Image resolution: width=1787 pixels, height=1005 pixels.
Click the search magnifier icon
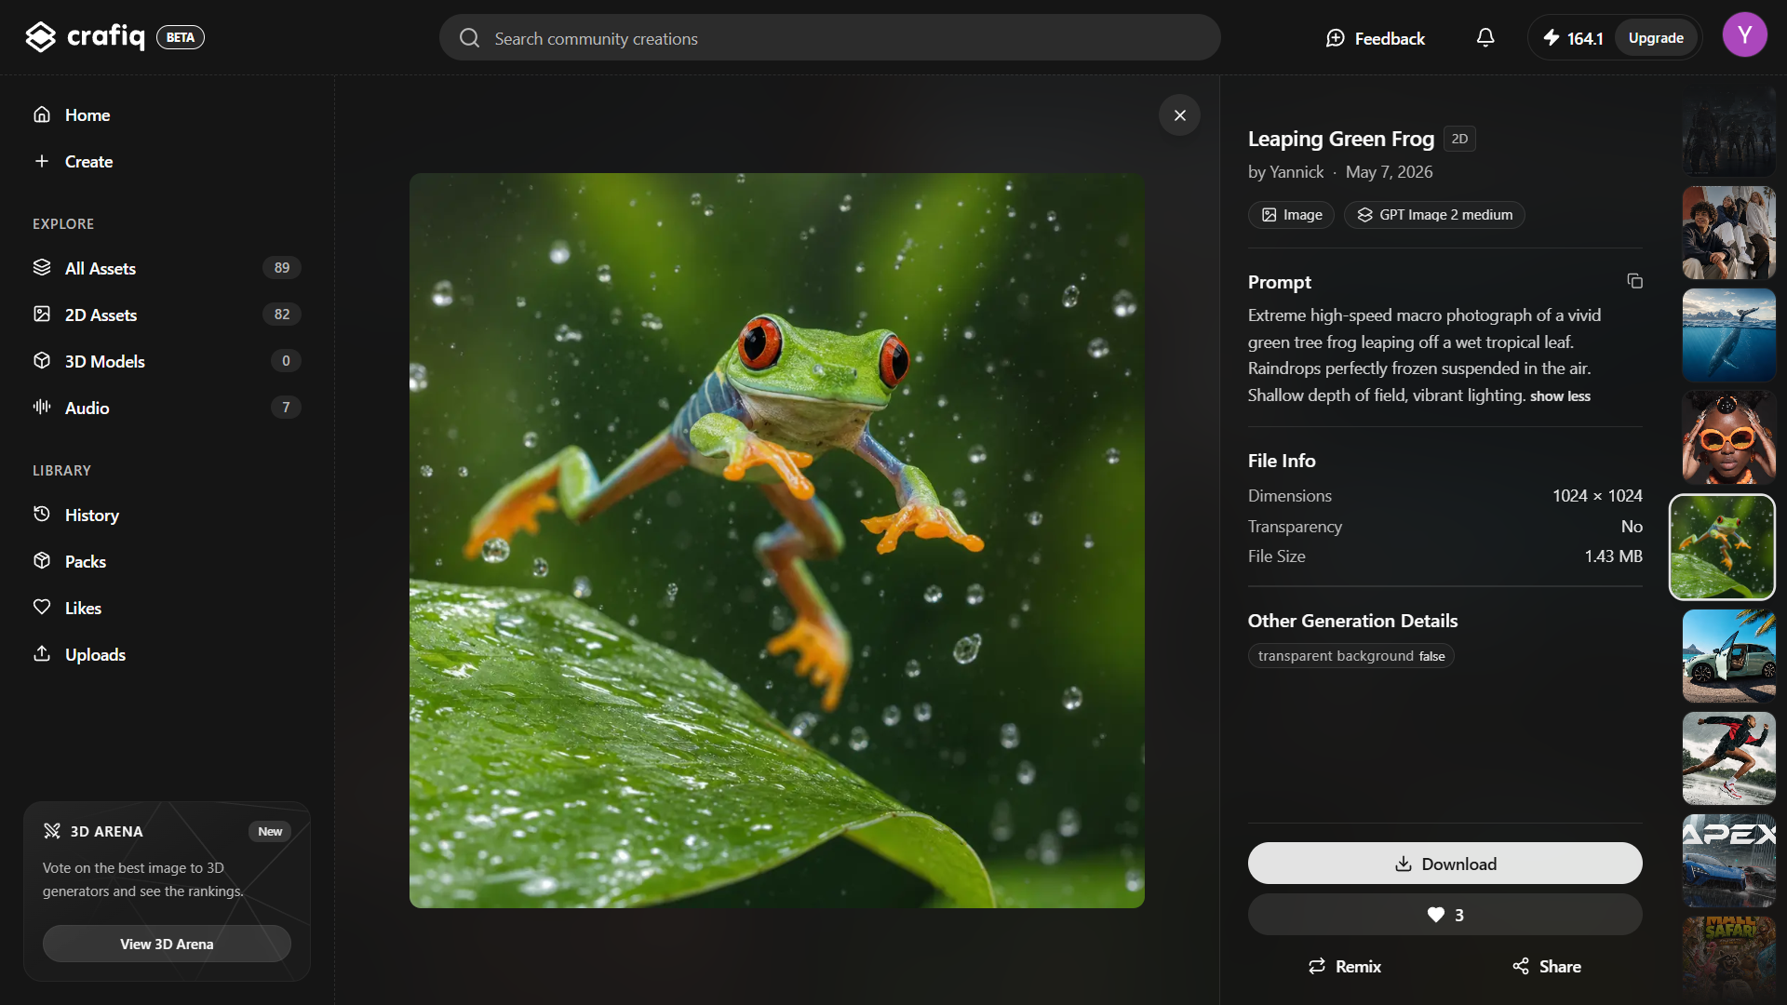point(470,38)
